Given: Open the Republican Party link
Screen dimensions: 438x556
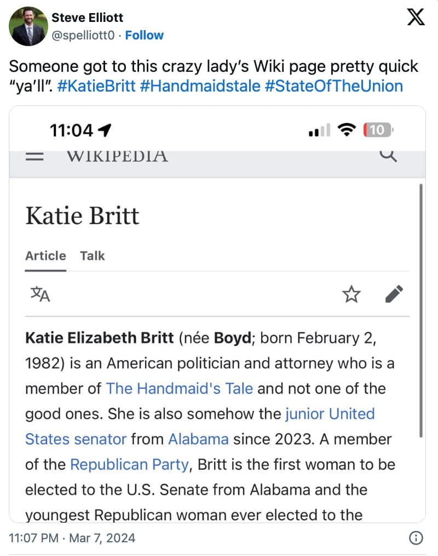Looking at the screenshot, I should (x=130, y=464).
